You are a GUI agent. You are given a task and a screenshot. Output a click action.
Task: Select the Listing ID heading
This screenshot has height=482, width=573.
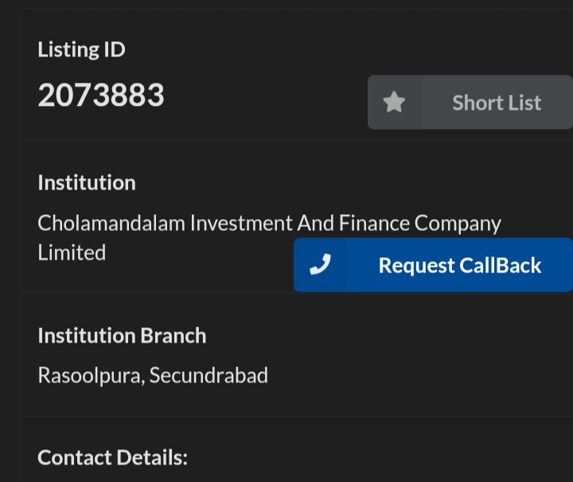pyautogui.click(x=81, y=49)
